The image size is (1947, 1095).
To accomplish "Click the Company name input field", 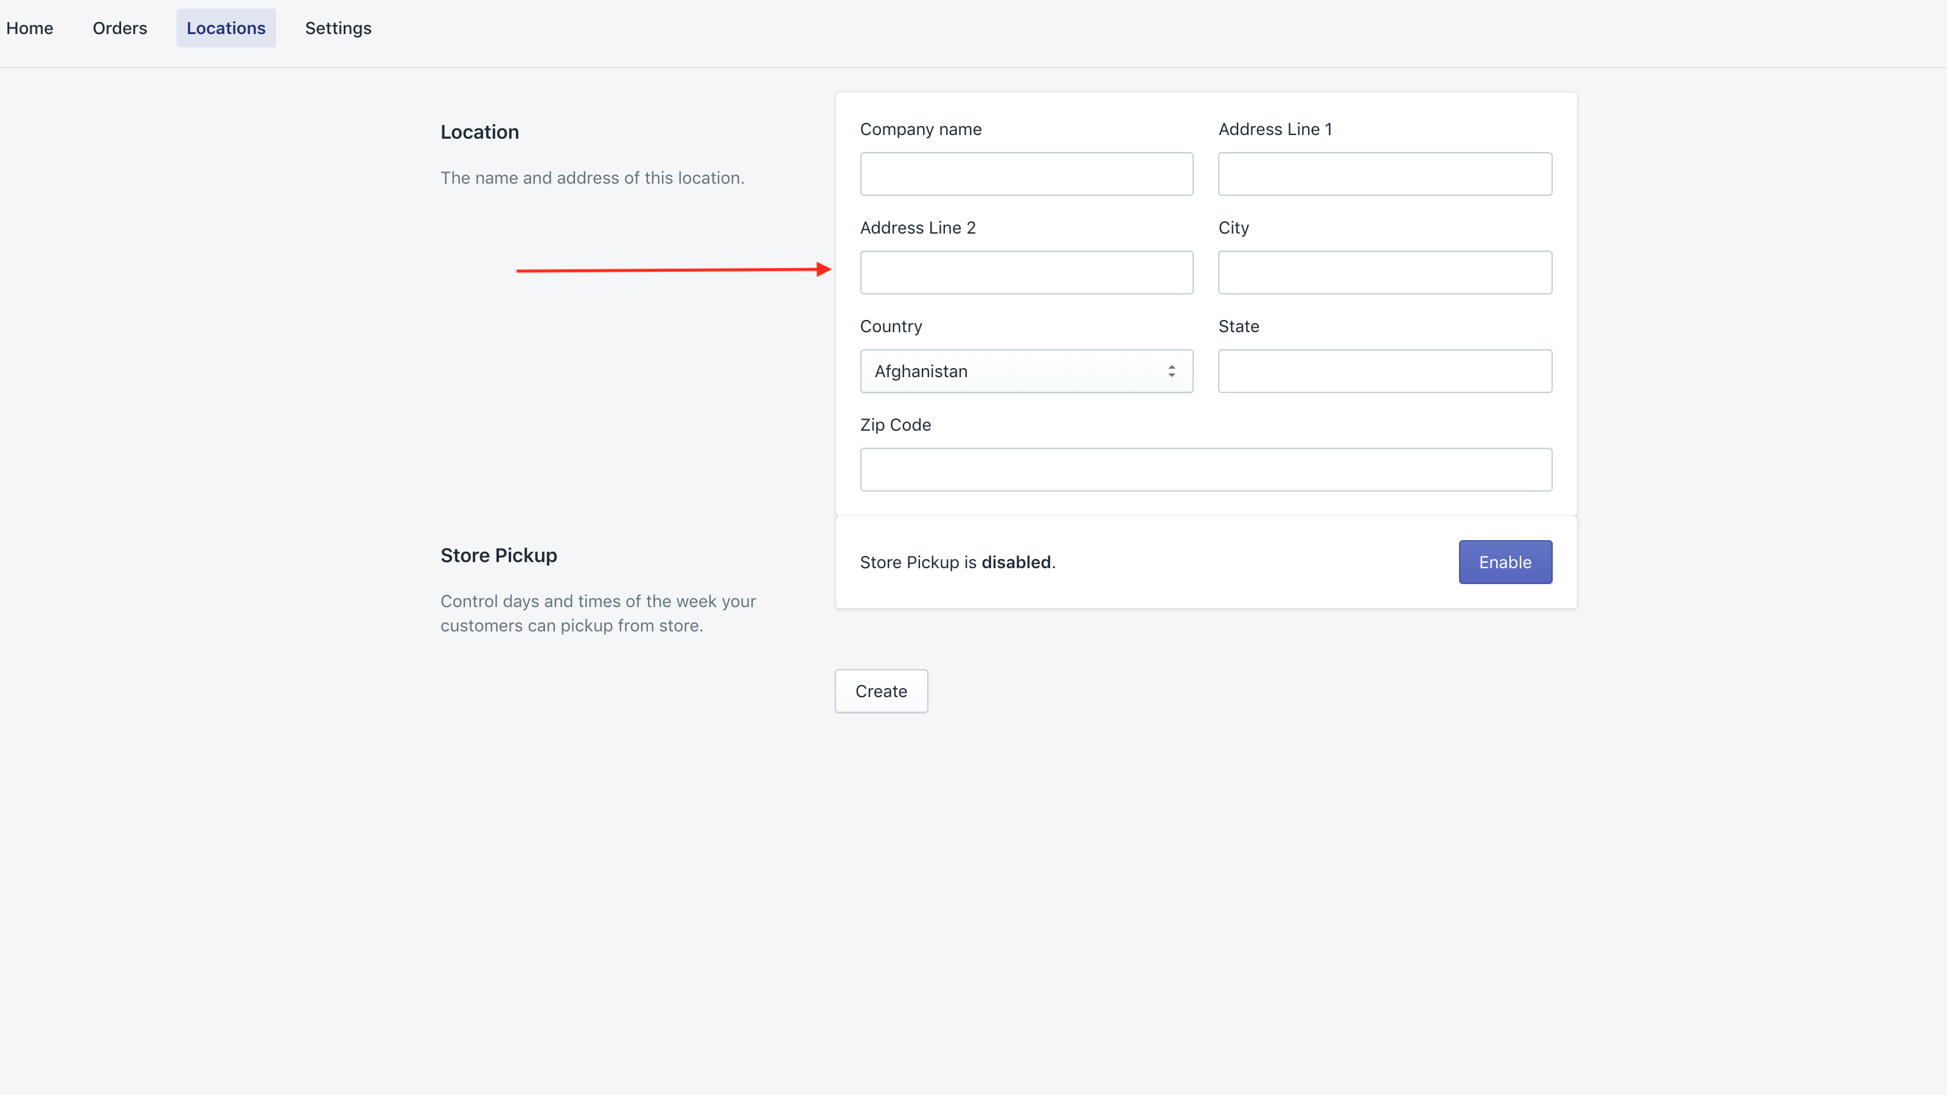I will coord(1026,174).
